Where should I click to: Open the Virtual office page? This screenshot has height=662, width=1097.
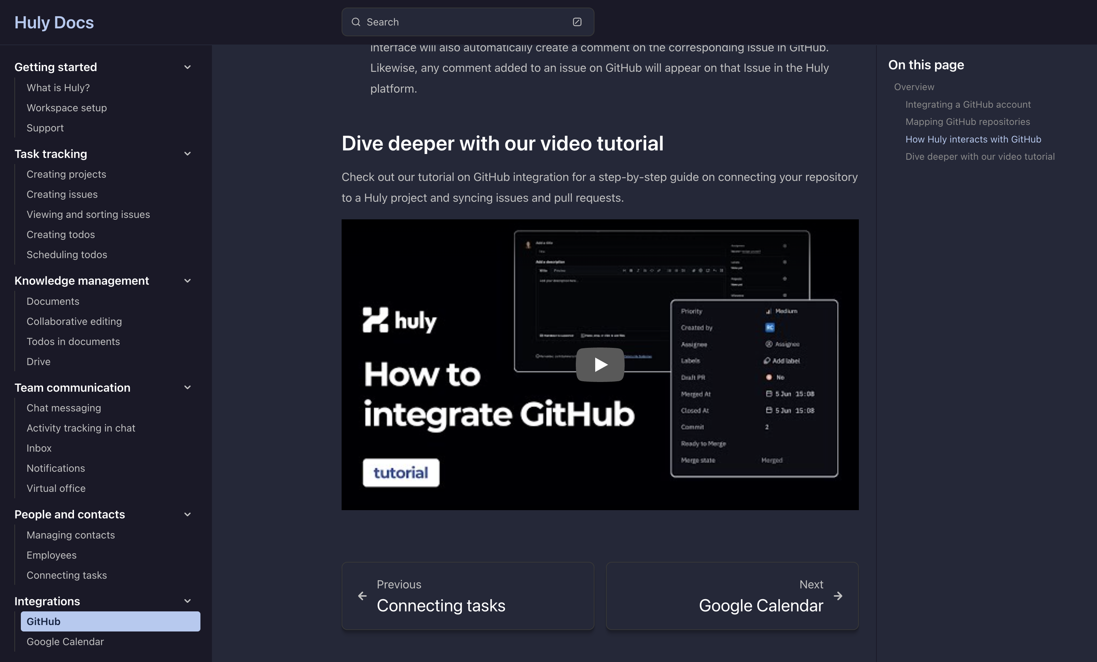(56, 488)
